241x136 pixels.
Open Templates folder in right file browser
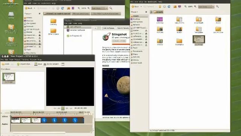[x=199, y=30]
